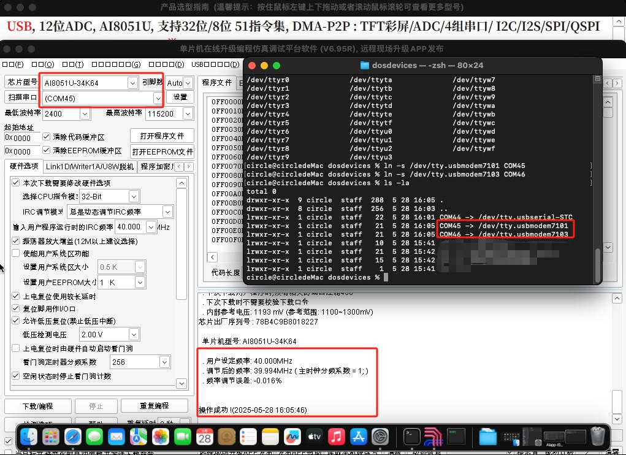This screenshot has height=455, width=626.
Task: Open the IRC调节模式 dropdown
Action: coord(167,212)
